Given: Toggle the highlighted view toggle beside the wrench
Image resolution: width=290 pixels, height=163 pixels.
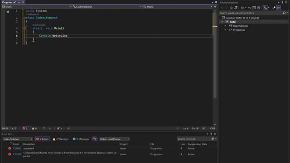Looking at the screenshot, I should click(279, 8).
